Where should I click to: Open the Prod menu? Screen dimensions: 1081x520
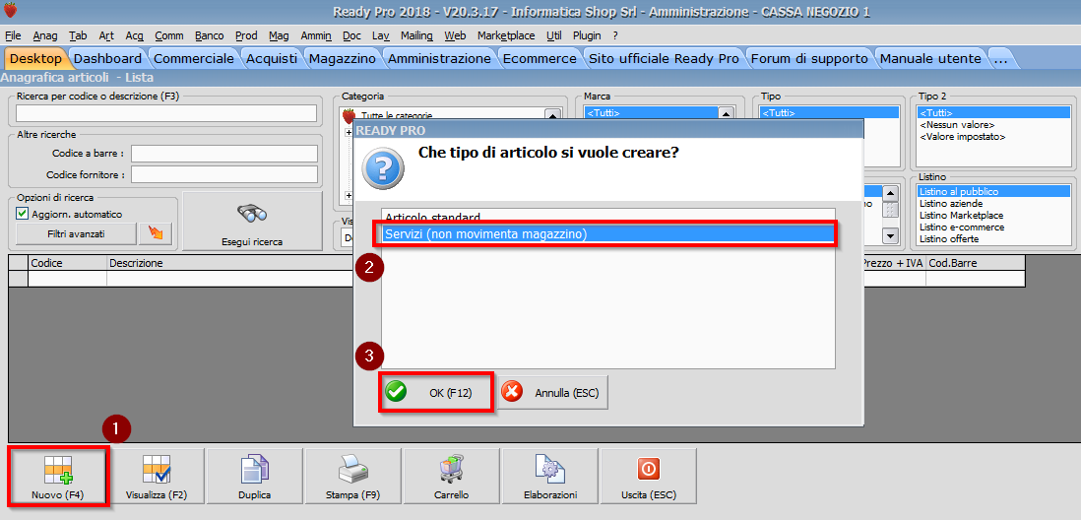tap(246, 35)
